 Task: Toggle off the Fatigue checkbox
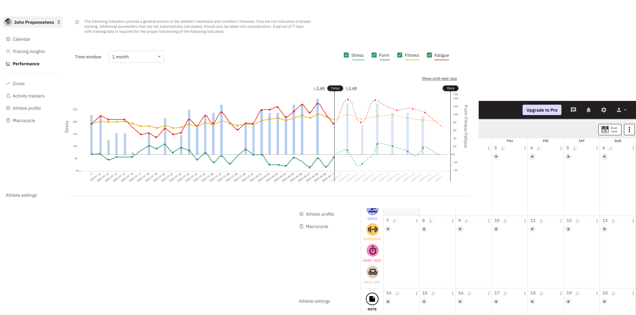429,55
